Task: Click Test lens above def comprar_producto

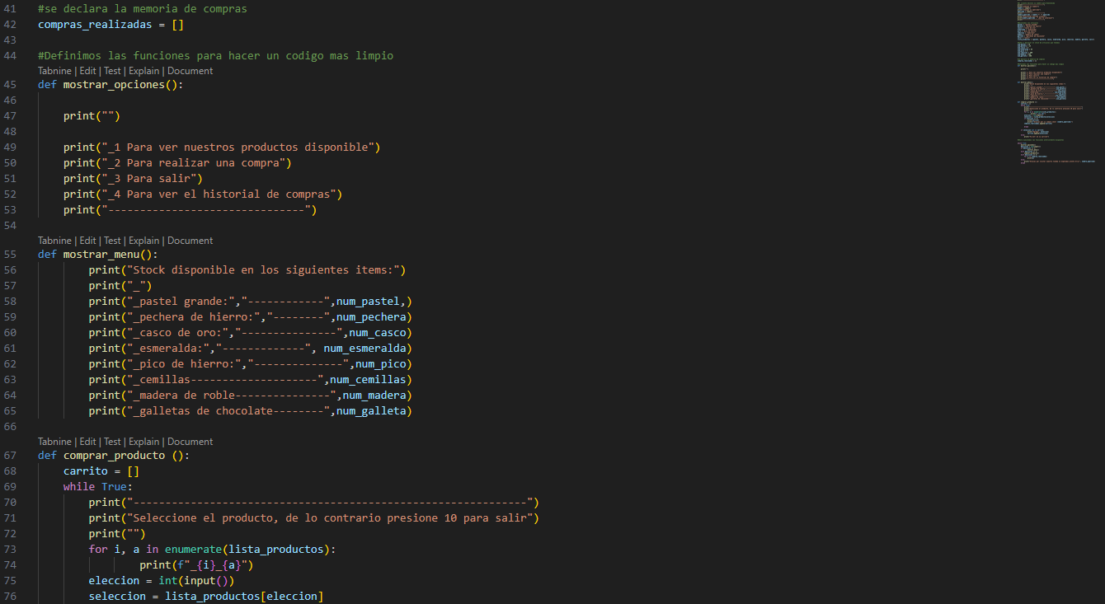Action: click(x=112, y=442)
